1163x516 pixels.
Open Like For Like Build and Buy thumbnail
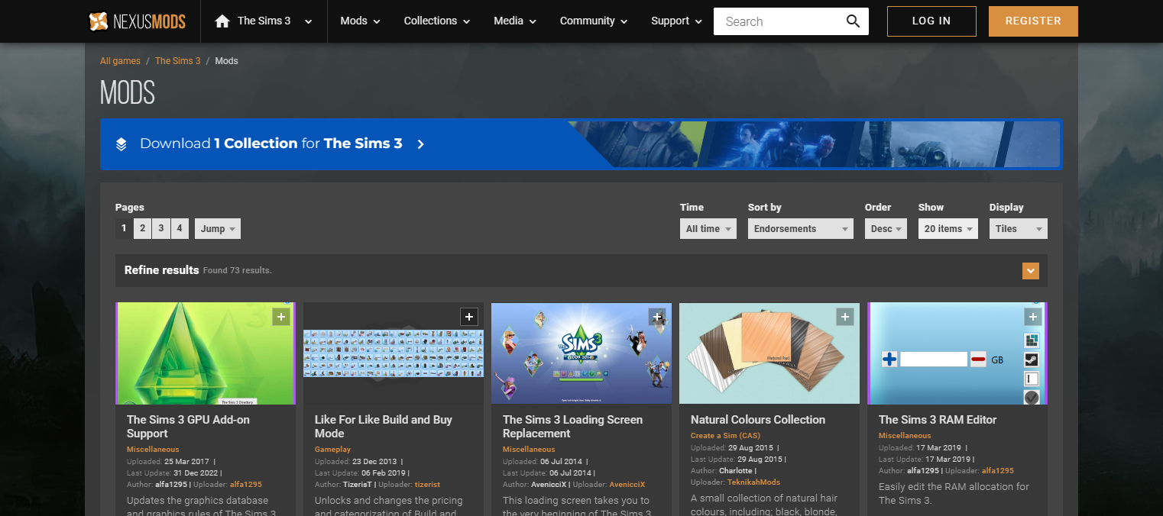[x=394, y=353]
